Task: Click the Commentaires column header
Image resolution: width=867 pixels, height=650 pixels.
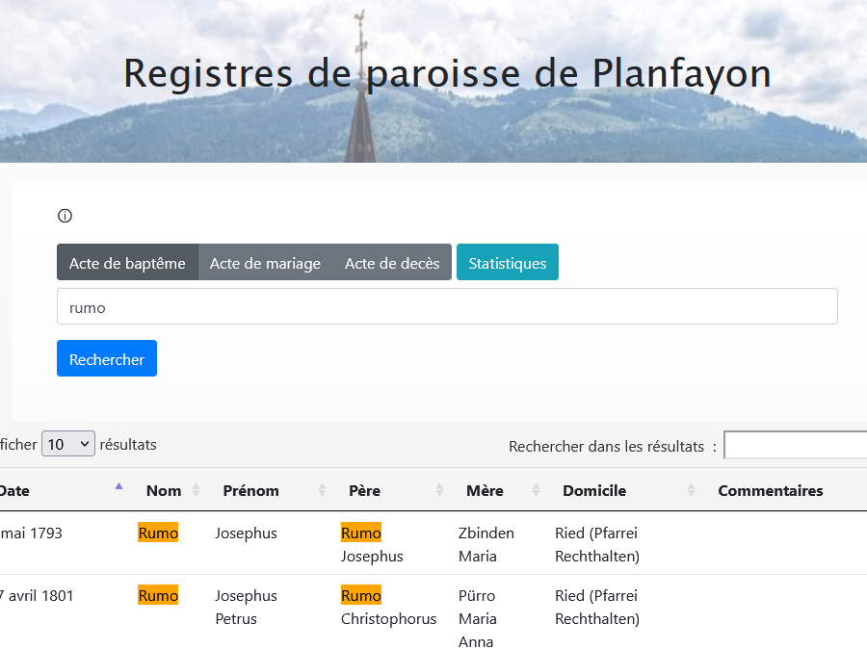Action: point(770,490)
